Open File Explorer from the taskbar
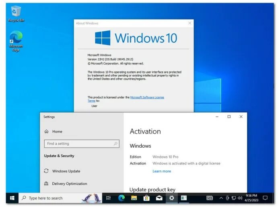 tap(134, 198)
